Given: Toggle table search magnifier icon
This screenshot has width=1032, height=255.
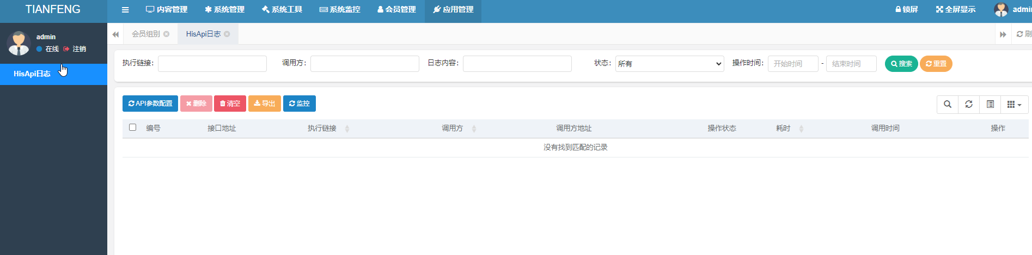Looking at the screenshot, I should [948, 104].
